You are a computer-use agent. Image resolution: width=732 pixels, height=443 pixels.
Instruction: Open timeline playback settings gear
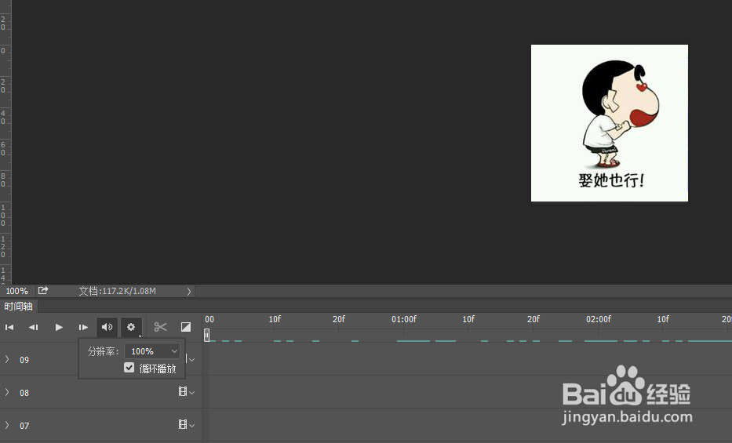[x=131, y=327]
